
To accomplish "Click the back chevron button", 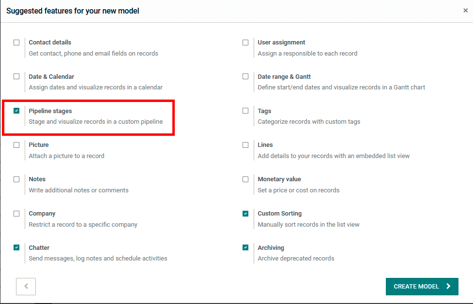I will (x=26, y=286).
